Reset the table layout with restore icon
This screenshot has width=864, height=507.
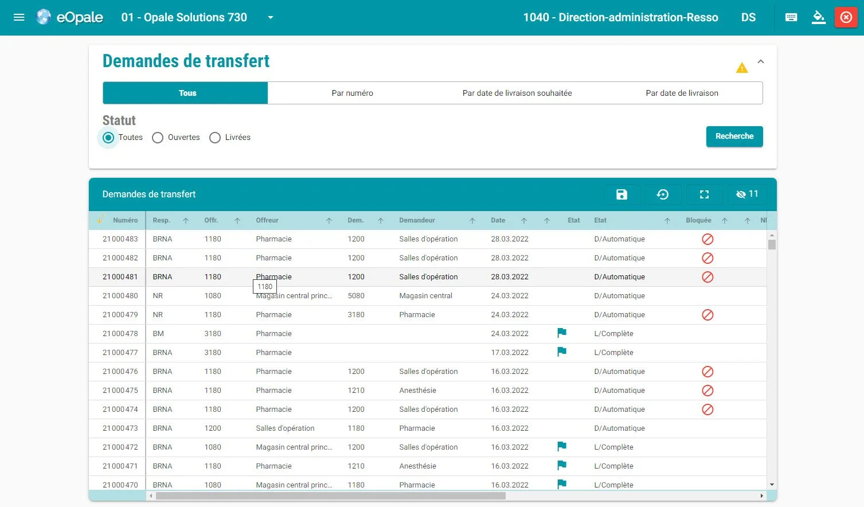click(x=663, y=194)
